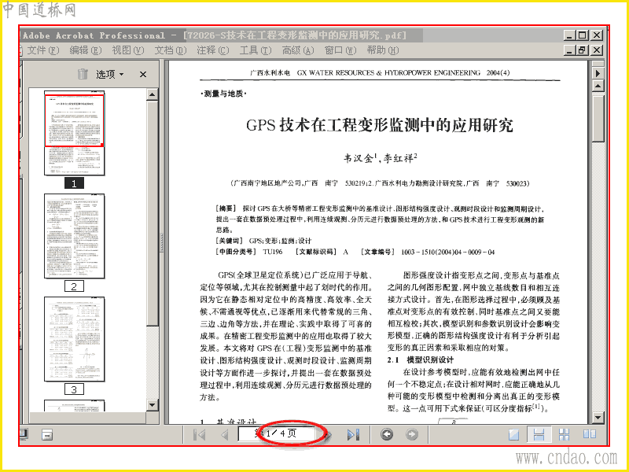The width and height of the screenshot is (629, 472).
Task: Toggle continuous facing pages layout
Action: 564,434
